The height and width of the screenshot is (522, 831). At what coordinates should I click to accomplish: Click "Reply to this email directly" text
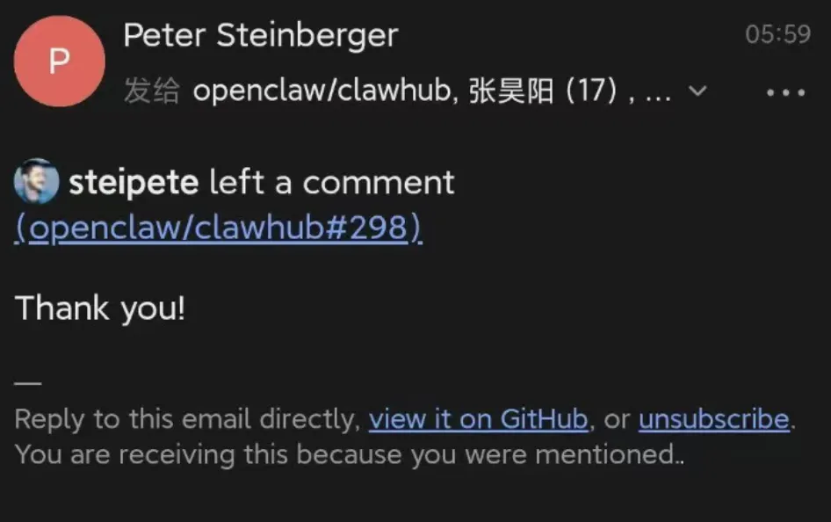186,419
